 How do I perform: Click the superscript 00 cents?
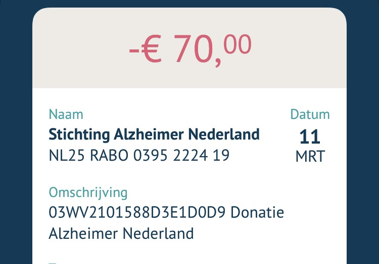pyautogui.click(x=238, y=44)
